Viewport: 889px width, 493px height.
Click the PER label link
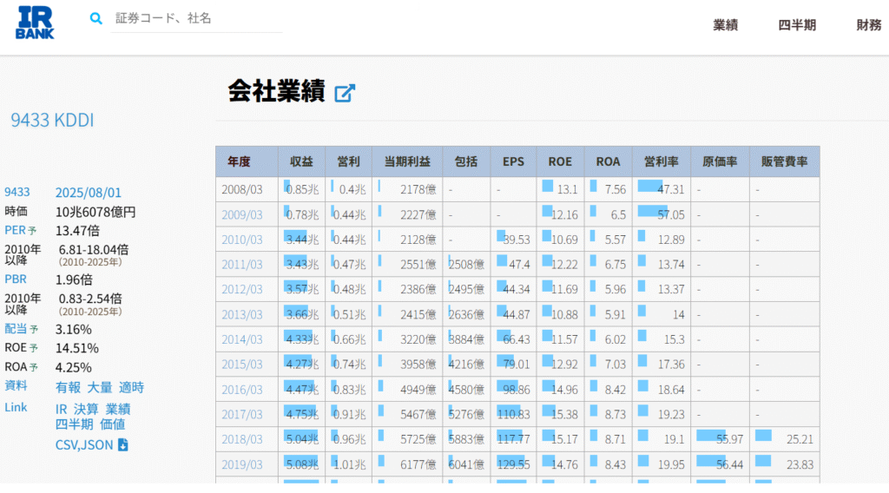coord(16,230)
